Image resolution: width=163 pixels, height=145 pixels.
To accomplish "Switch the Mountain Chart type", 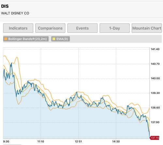I will point(147,28).
